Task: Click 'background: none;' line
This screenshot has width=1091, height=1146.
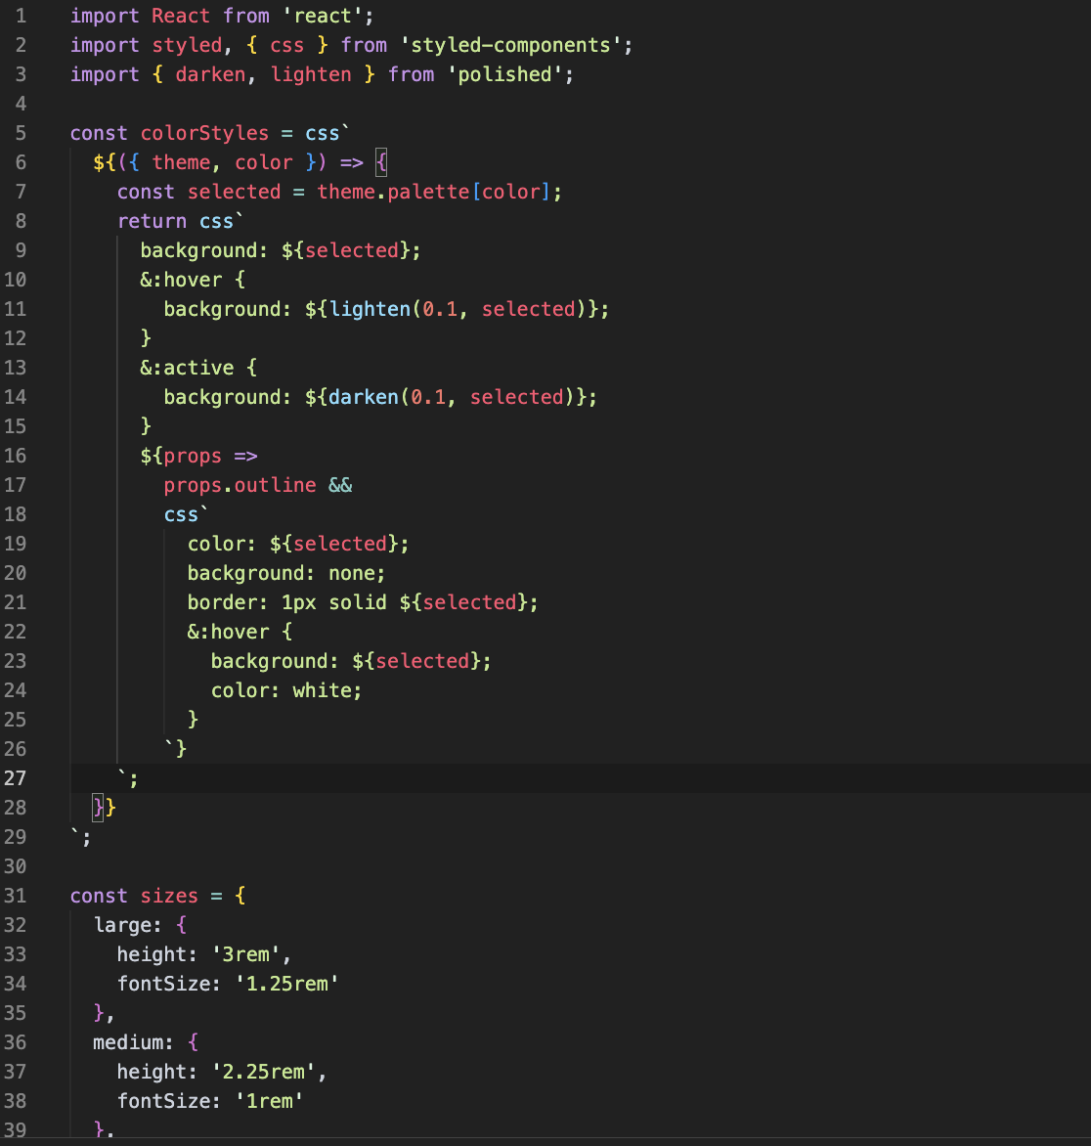Action: coord(286,573)
